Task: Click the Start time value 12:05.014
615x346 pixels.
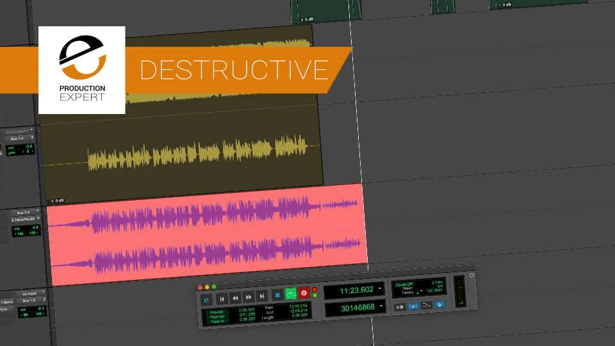Action: [x=299, y=306]
